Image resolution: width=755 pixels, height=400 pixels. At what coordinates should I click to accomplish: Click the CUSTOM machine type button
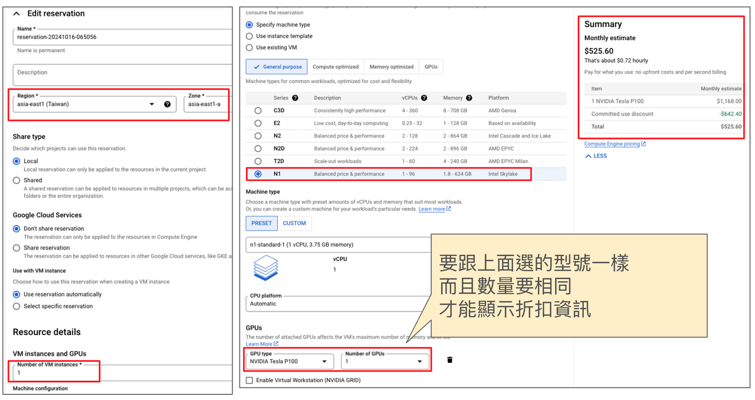[294, 223]
